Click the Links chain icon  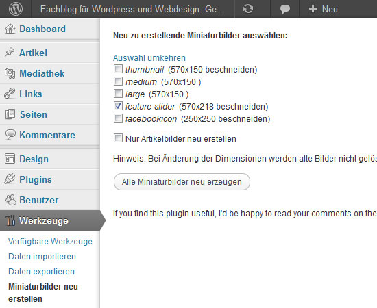pos(10,94)
